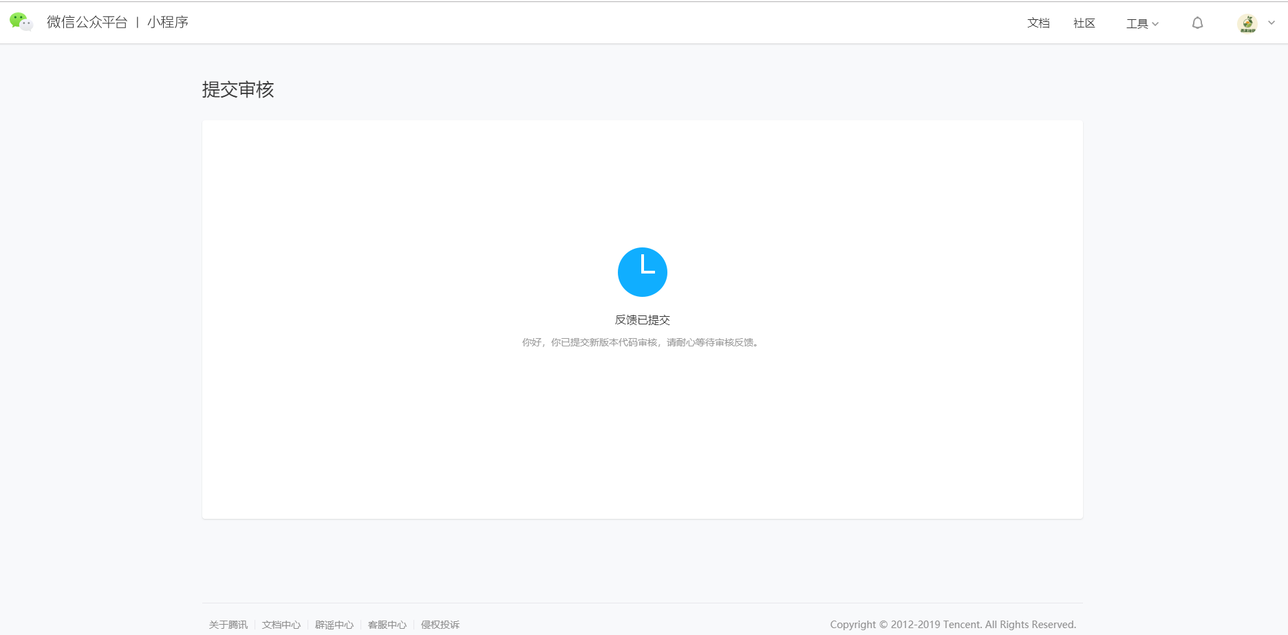This screenshot has width=1288, height=635.
Task: Click the 提交审核 page heading
Action: pyautogui.click(x=238, y=90)
